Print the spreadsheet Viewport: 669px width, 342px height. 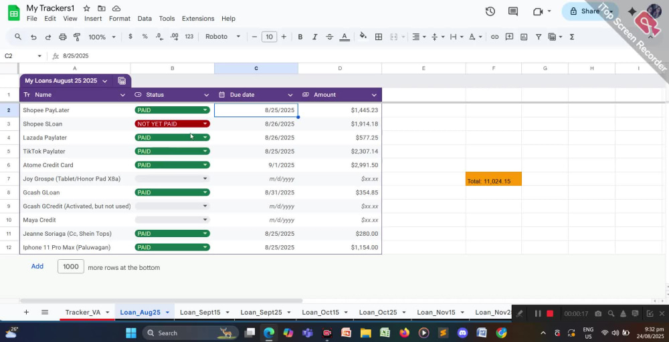point(63,37)
